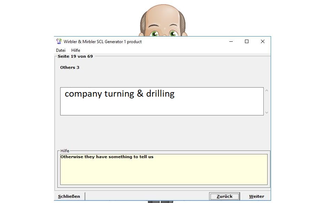Close the window with the X button
The width and height of the screenshot is (333, 203).
[263, 41]
